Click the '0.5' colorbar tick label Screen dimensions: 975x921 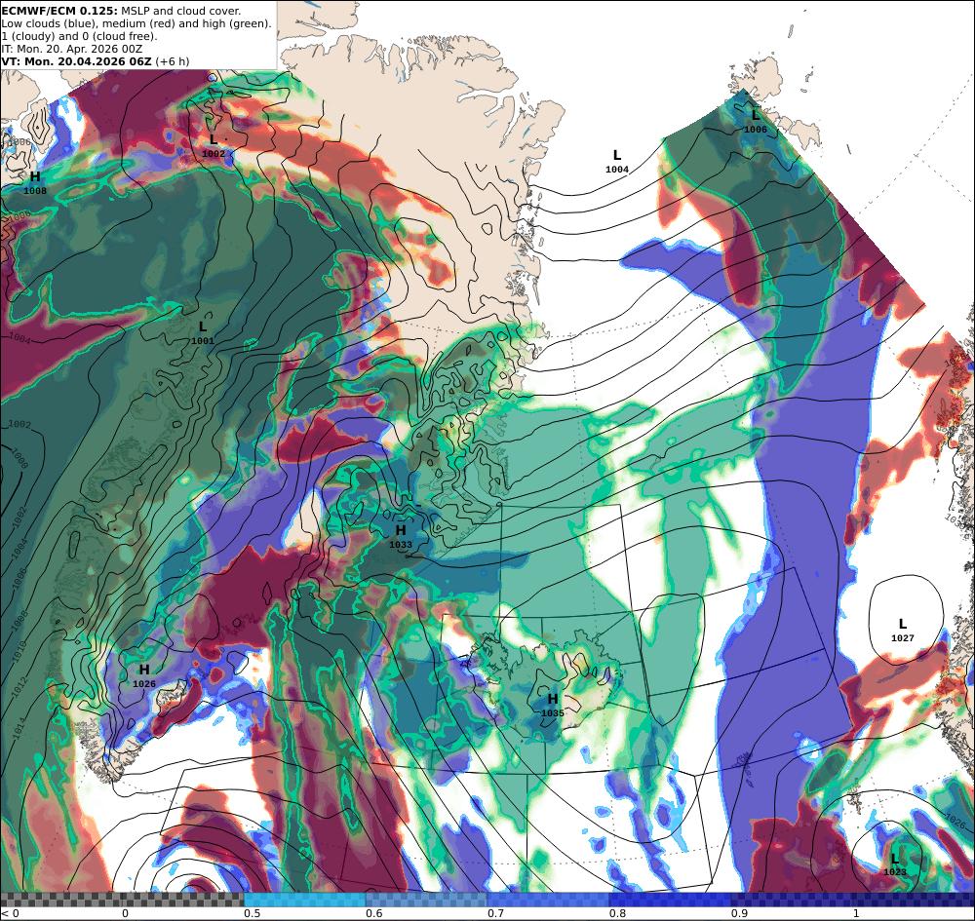coord(252,913)
